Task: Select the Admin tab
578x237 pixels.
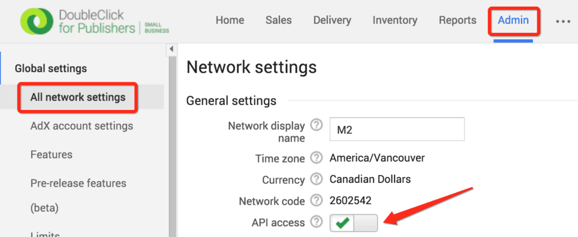Action: (513, 20)
